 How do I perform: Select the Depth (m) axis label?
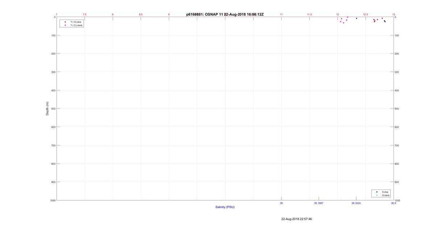tap(47, 109)
